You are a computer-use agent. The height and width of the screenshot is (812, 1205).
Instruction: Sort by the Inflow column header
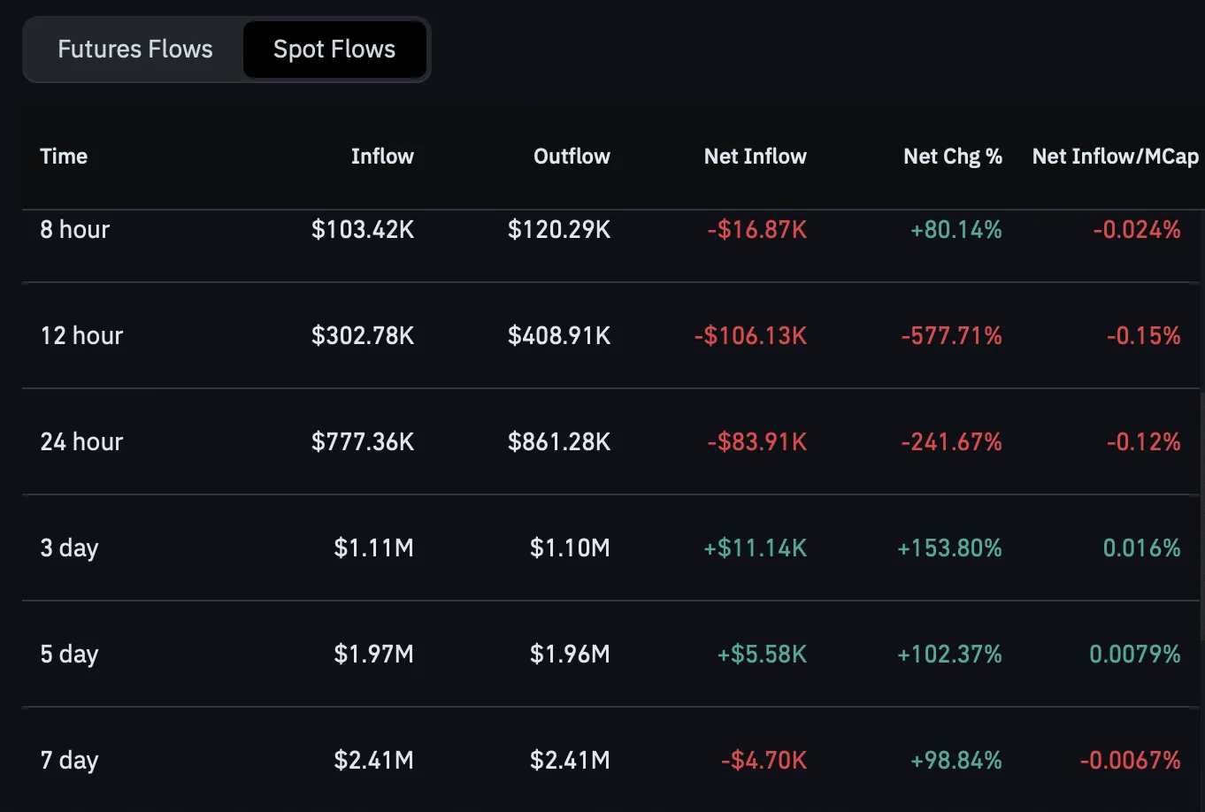click(x=382, y=157)
